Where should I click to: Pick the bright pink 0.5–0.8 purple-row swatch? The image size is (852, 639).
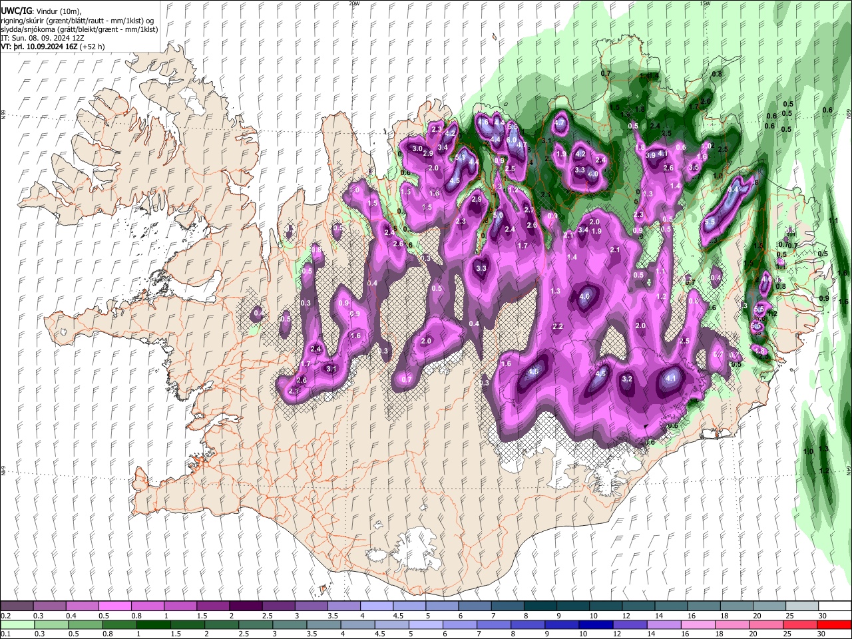point(114,606)
